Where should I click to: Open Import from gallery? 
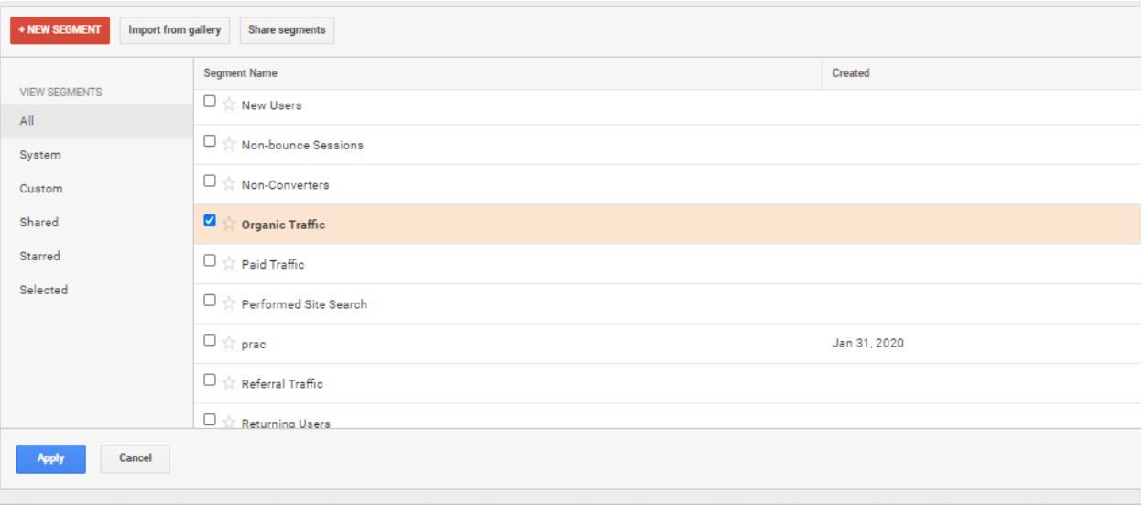tap(175, 30)
